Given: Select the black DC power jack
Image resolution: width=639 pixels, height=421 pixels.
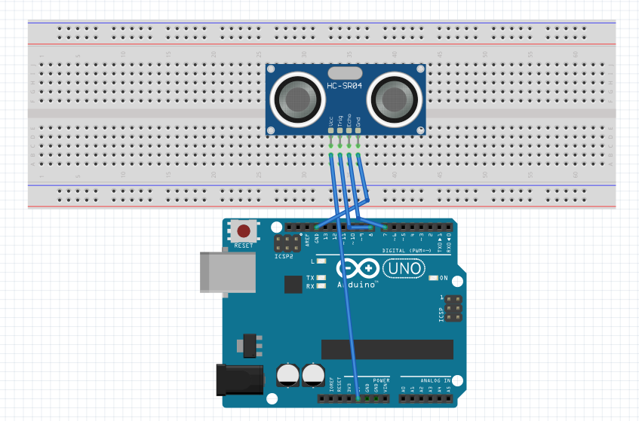Looking at the screenshot, I should click(240, 380).
